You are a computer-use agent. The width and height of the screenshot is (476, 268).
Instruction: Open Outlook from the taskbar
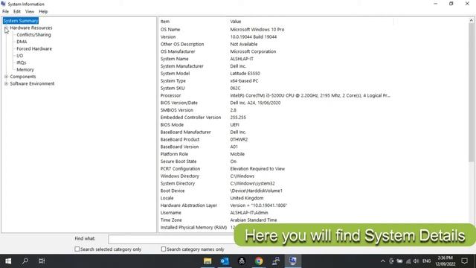click(x=225, y=261)
